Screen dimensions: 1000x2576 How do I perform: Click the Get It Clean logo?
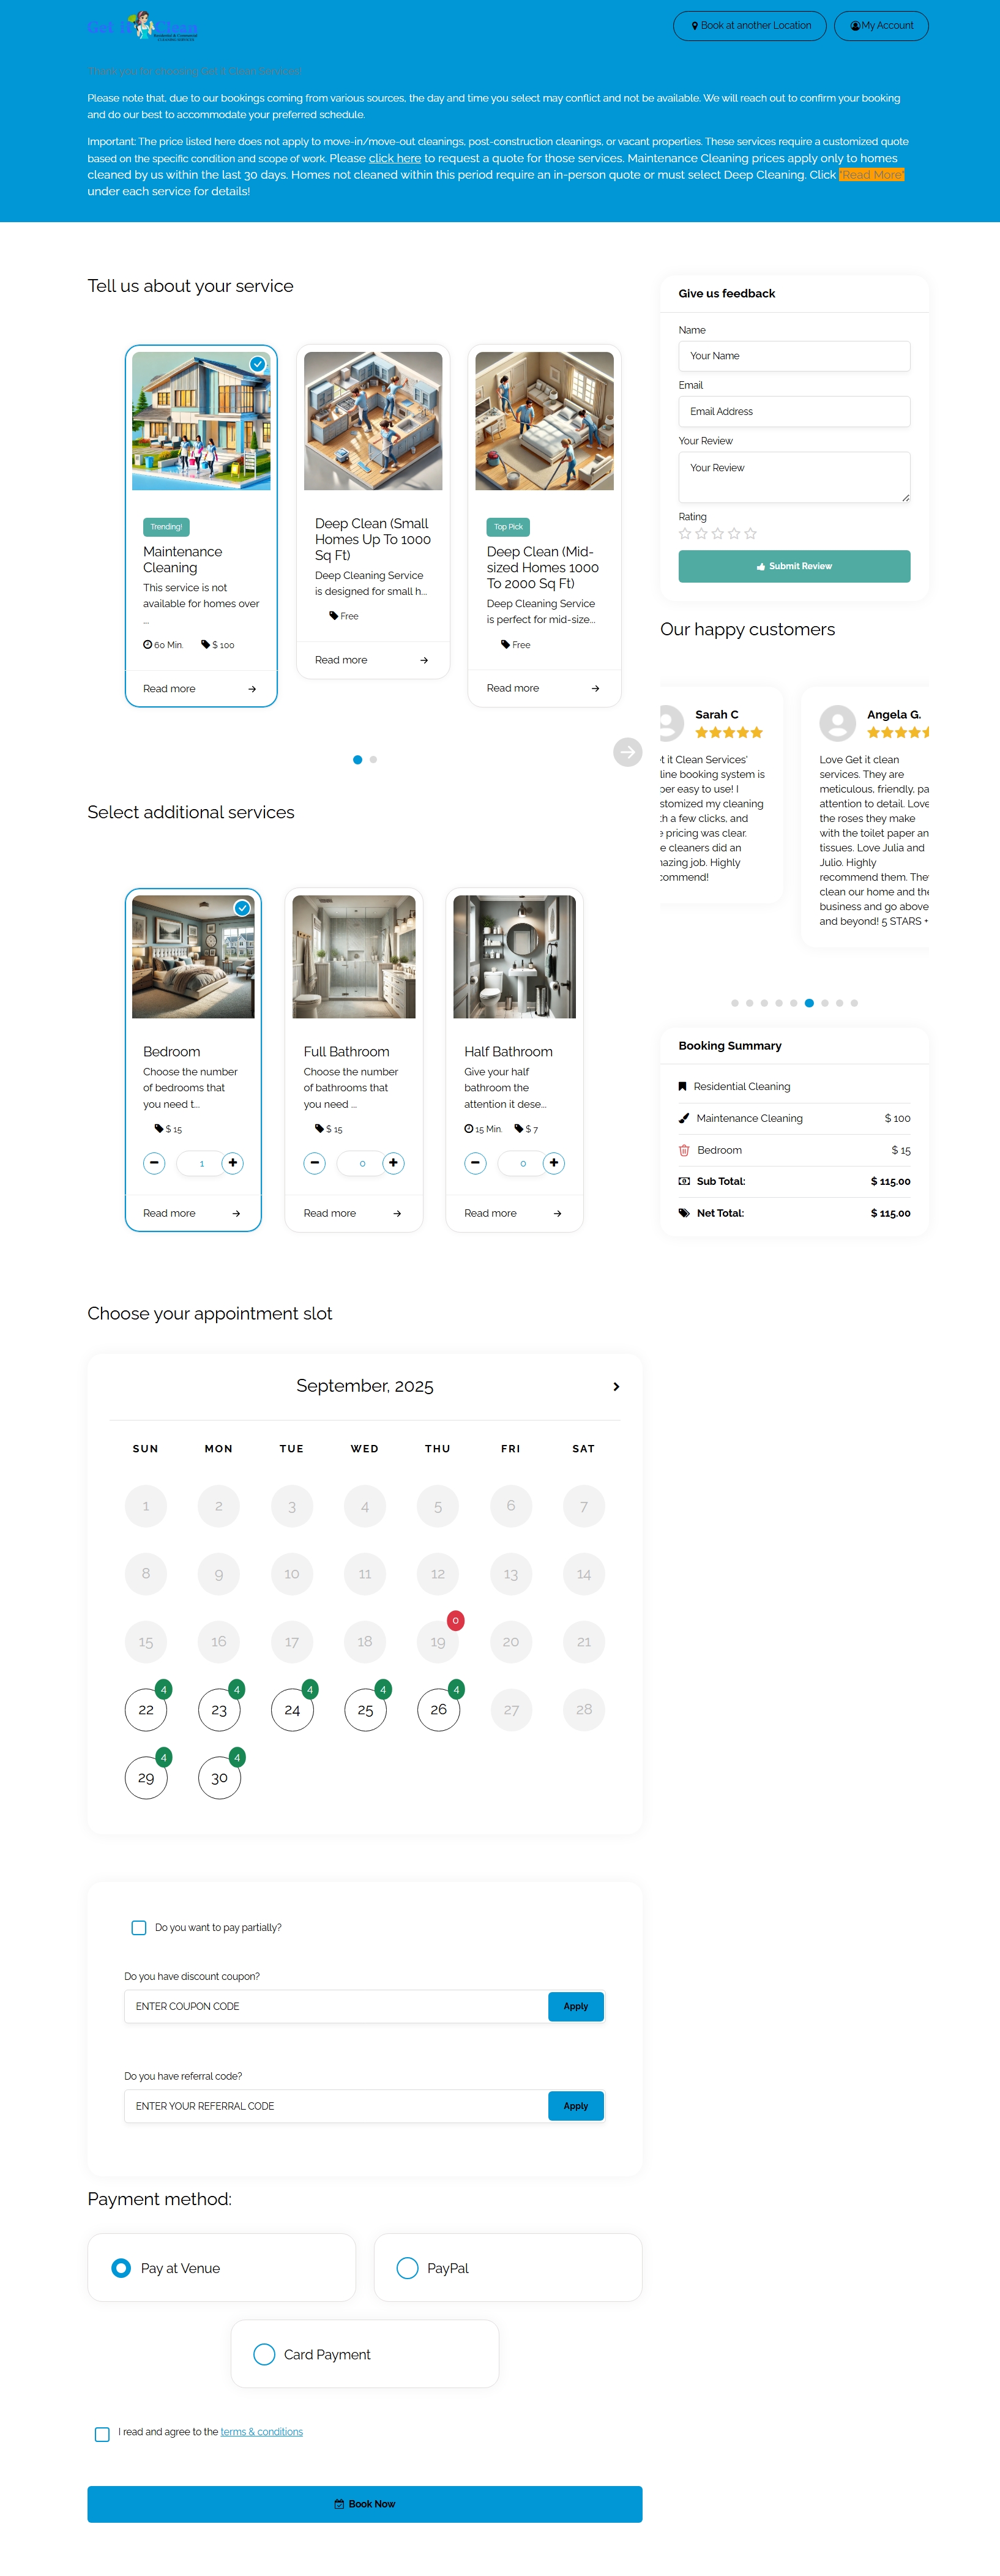pos(143,26)
